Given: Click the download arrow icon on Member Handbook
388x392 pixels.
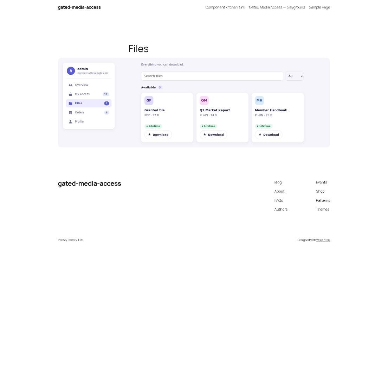Looking at the screenshot, I should pos(260,135).
